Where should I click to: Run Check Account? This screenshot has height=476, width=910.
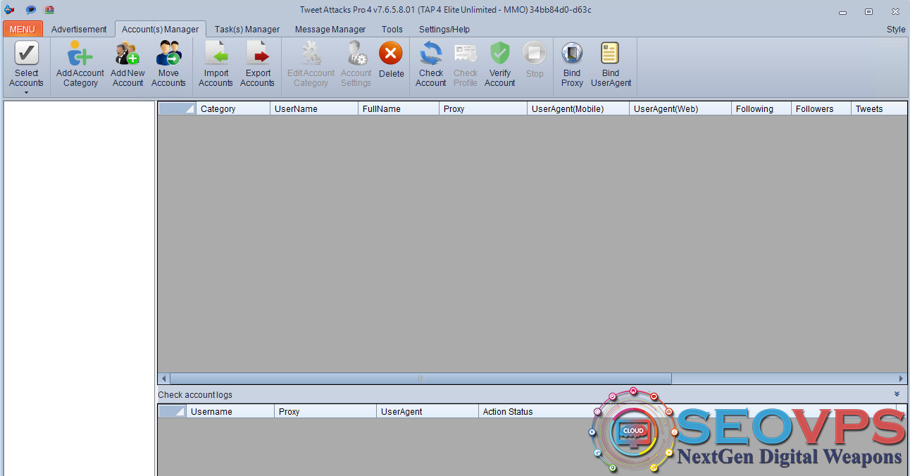pos(430,65)
